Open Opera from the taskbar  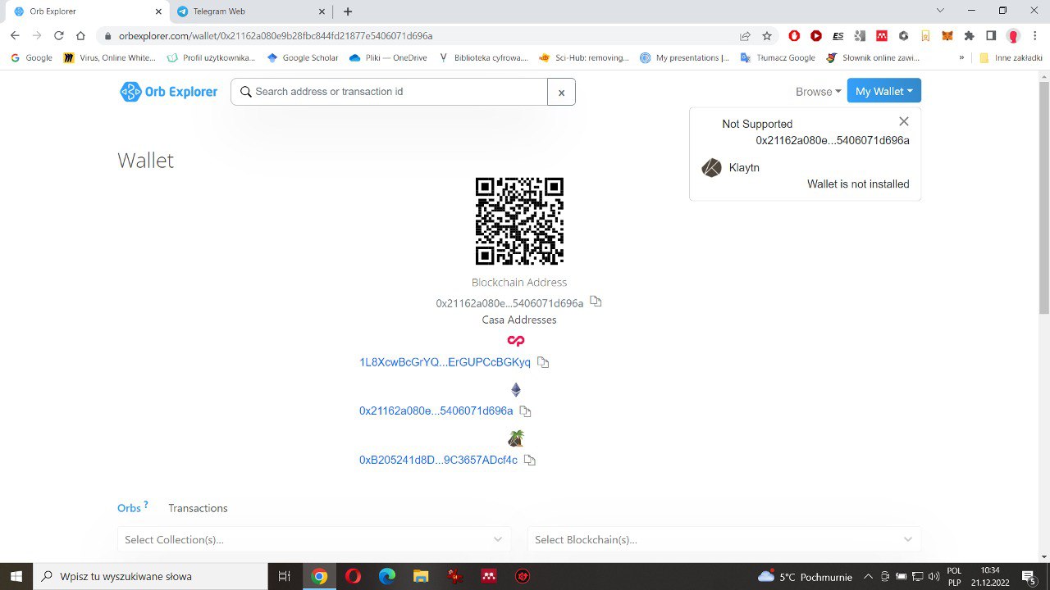coord(353,576)
